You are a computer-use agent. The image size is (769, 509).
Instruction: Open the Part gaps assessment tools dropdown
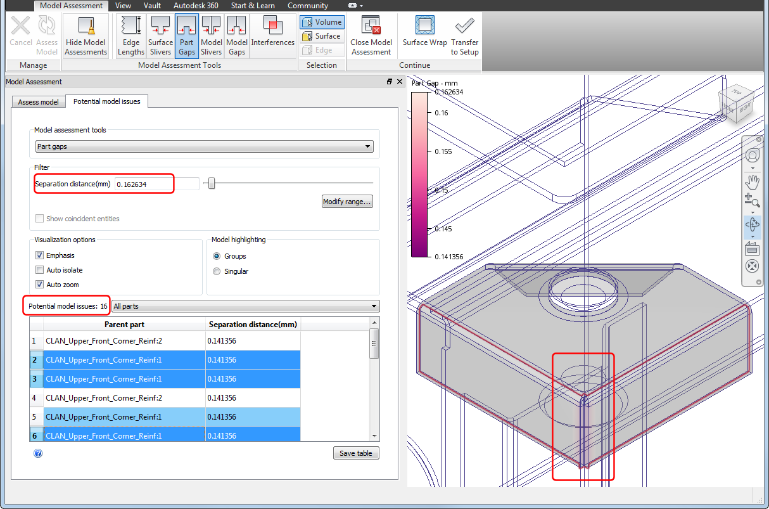204,146
